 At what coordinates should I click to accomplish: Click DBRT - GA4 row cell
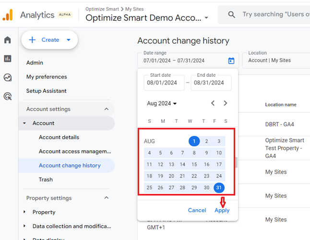point(280,124)
